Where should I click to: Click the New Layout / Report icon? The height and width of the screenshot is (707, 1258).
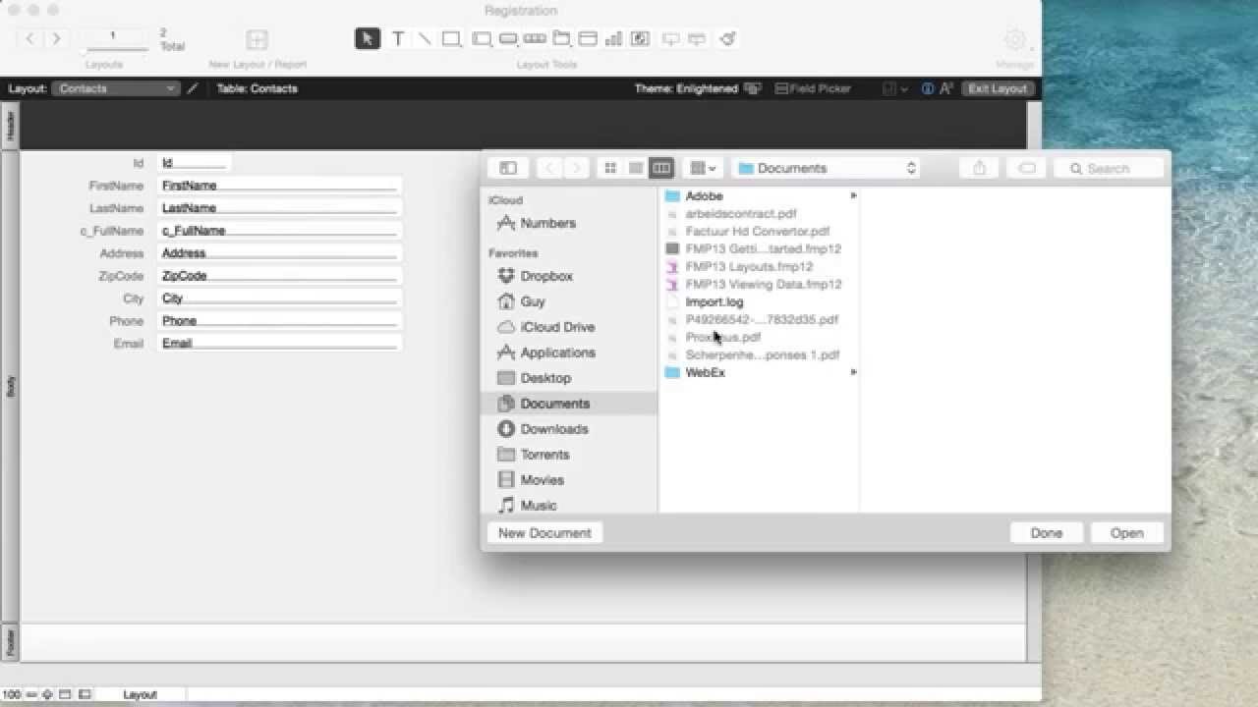pos(257,40)
